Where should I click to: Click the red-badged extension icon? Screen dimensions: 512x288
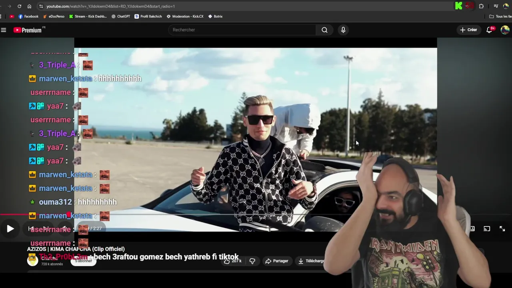point(470,6)
